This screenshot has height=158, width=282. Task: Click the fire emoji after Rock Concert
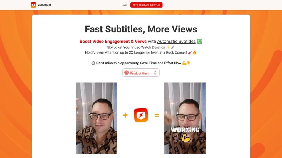194,52
